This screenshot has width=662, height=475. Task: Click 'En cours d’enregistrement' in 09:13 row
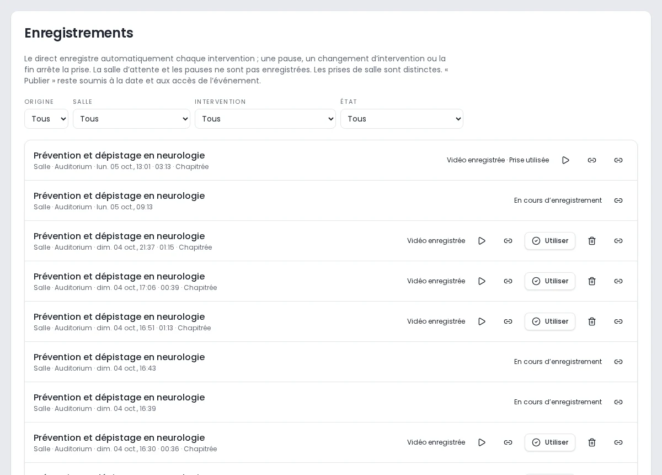point(558,200)
